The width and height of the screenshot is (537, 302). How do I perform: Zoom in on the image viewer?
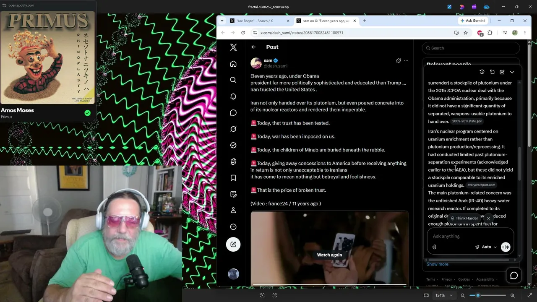512,295
